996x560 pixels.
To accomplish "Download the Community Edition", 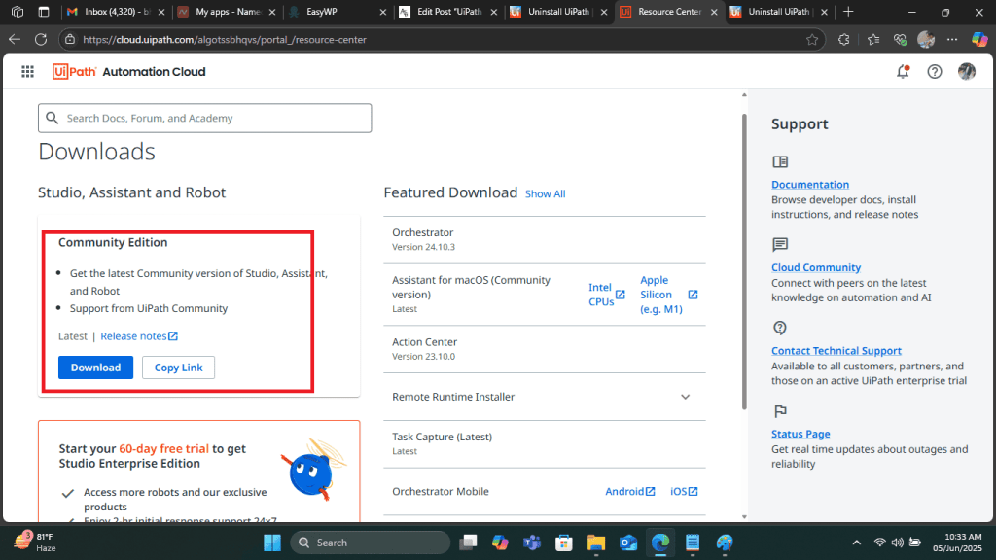I will point(95,367).
